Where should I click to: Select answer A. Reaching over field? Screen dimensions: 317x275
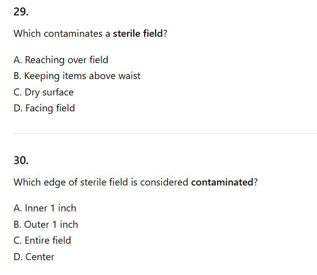pyautogui.click(x=61, y=60)
